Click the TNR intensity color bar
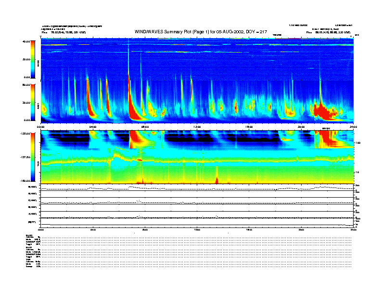 [33, 157]
